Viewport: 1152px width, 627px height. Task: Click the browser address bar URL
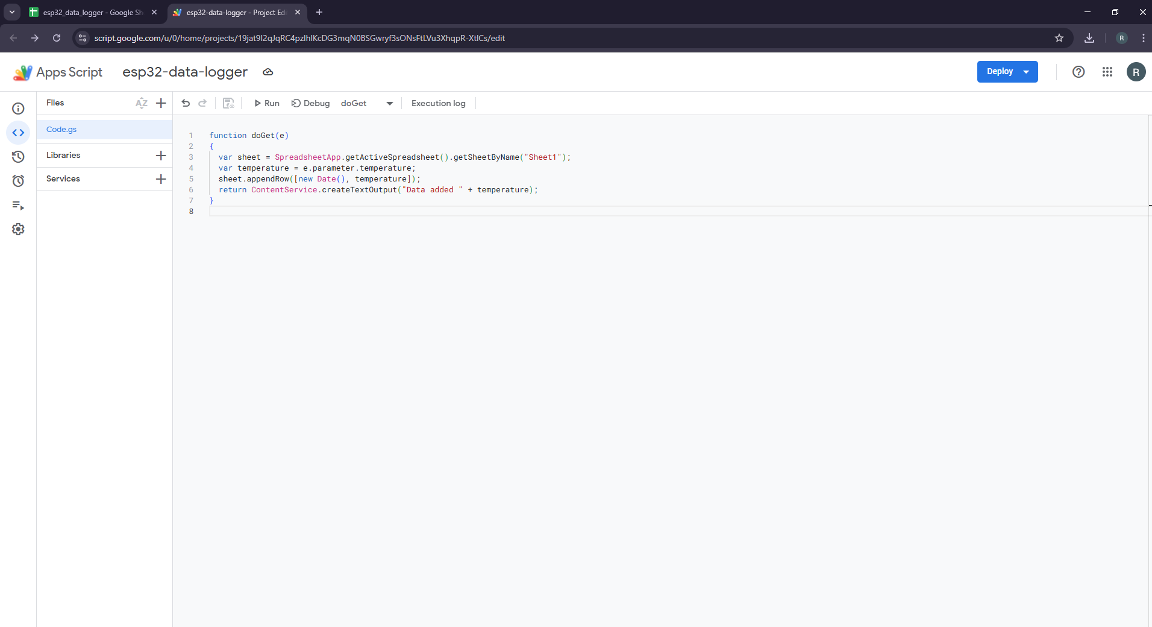coord(299,38)
